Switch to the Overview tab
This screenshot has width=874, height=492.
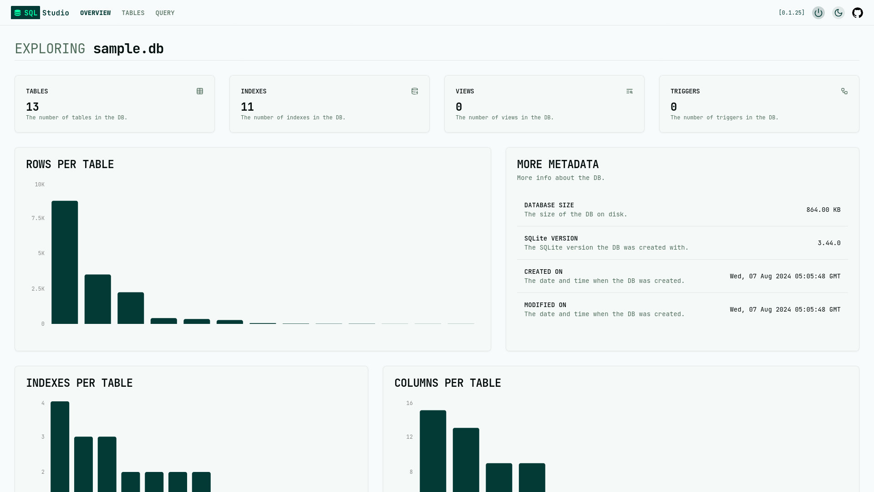pos(95,13)
